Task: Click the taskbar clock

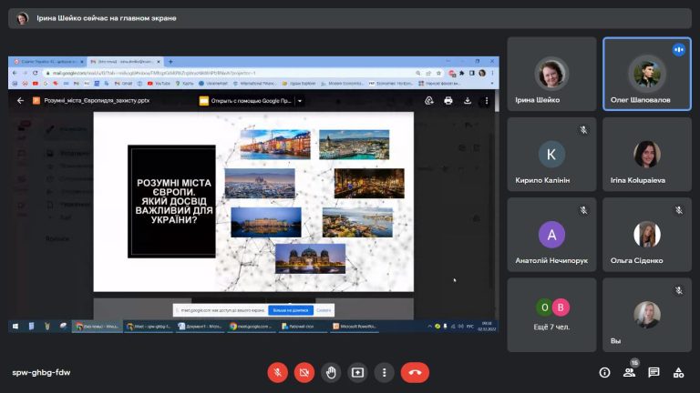Action: 487,327
